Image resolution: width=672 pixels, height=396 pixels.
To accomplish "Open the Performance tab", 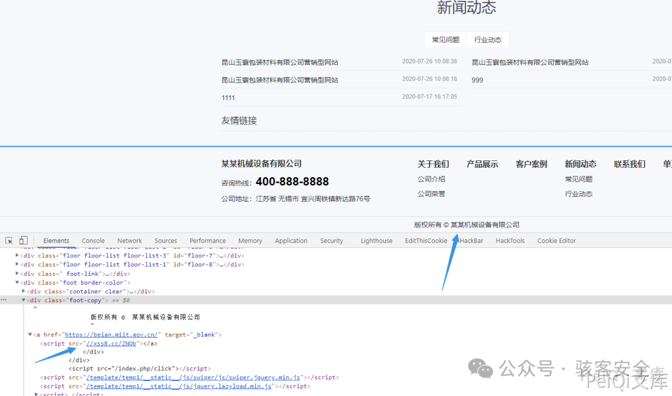I will [x=207, y=241].
